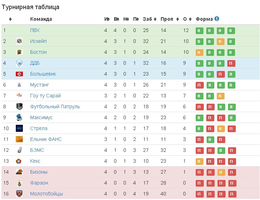Click the Молотобойцы team crest icon
Screen dimensions: 260x200
coord(19,194)
